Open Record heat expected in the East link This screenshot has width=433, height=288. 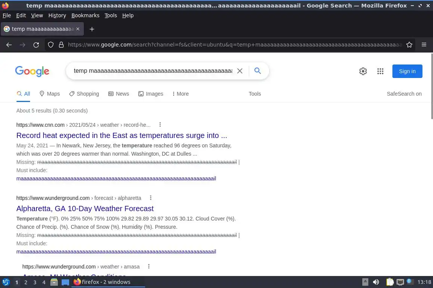tap(121, 135)
